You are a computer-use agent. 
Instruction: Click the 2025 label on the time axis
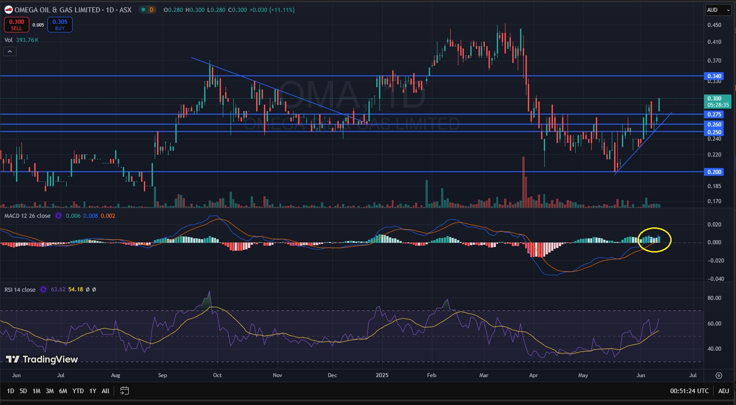pos(382,375)
